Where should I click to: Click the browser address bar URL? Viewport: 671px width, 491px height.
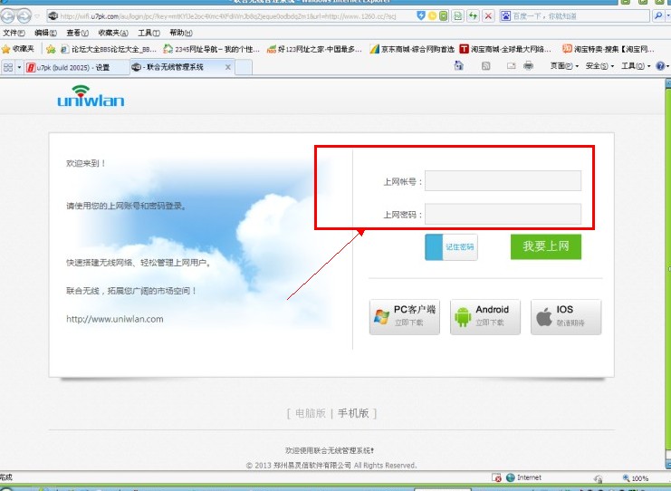coord(228,16)
